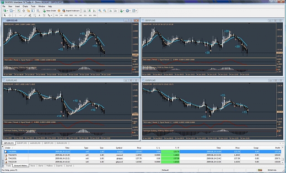The image size is (286, 173).
Task: Click the Zoom Out magnifier icon
Action: coord(105,11)
